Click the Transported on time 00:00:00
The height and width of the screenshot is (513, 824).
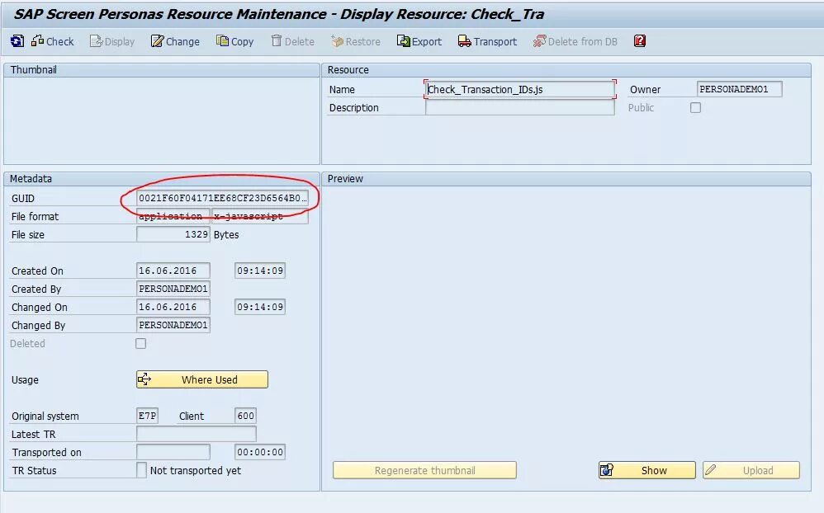click(x=259, y=452)
